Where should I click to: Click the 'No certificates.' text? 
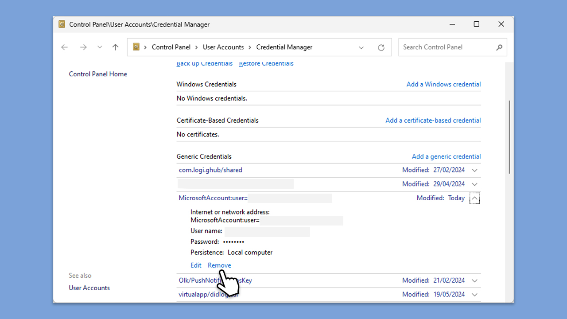pos(198,134)
